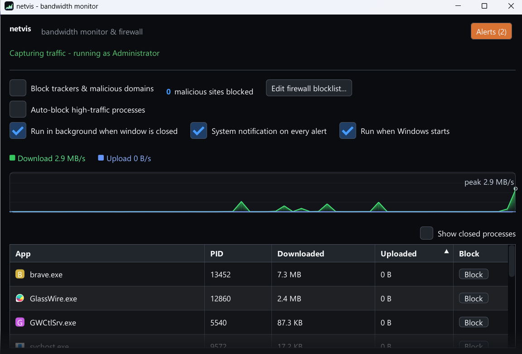This screenshot has width=522, height=354.
Task: Click the malicious sites blocked counter
Action: tap(210, 92)
